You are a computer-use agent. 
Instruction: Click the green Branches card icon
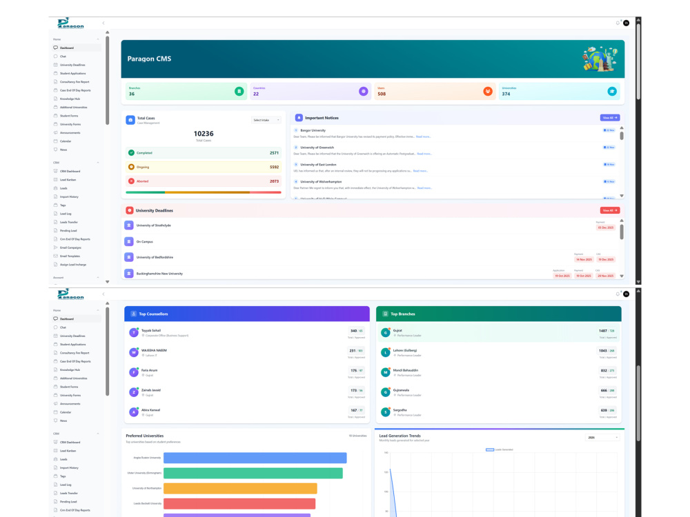click(239, 92)
